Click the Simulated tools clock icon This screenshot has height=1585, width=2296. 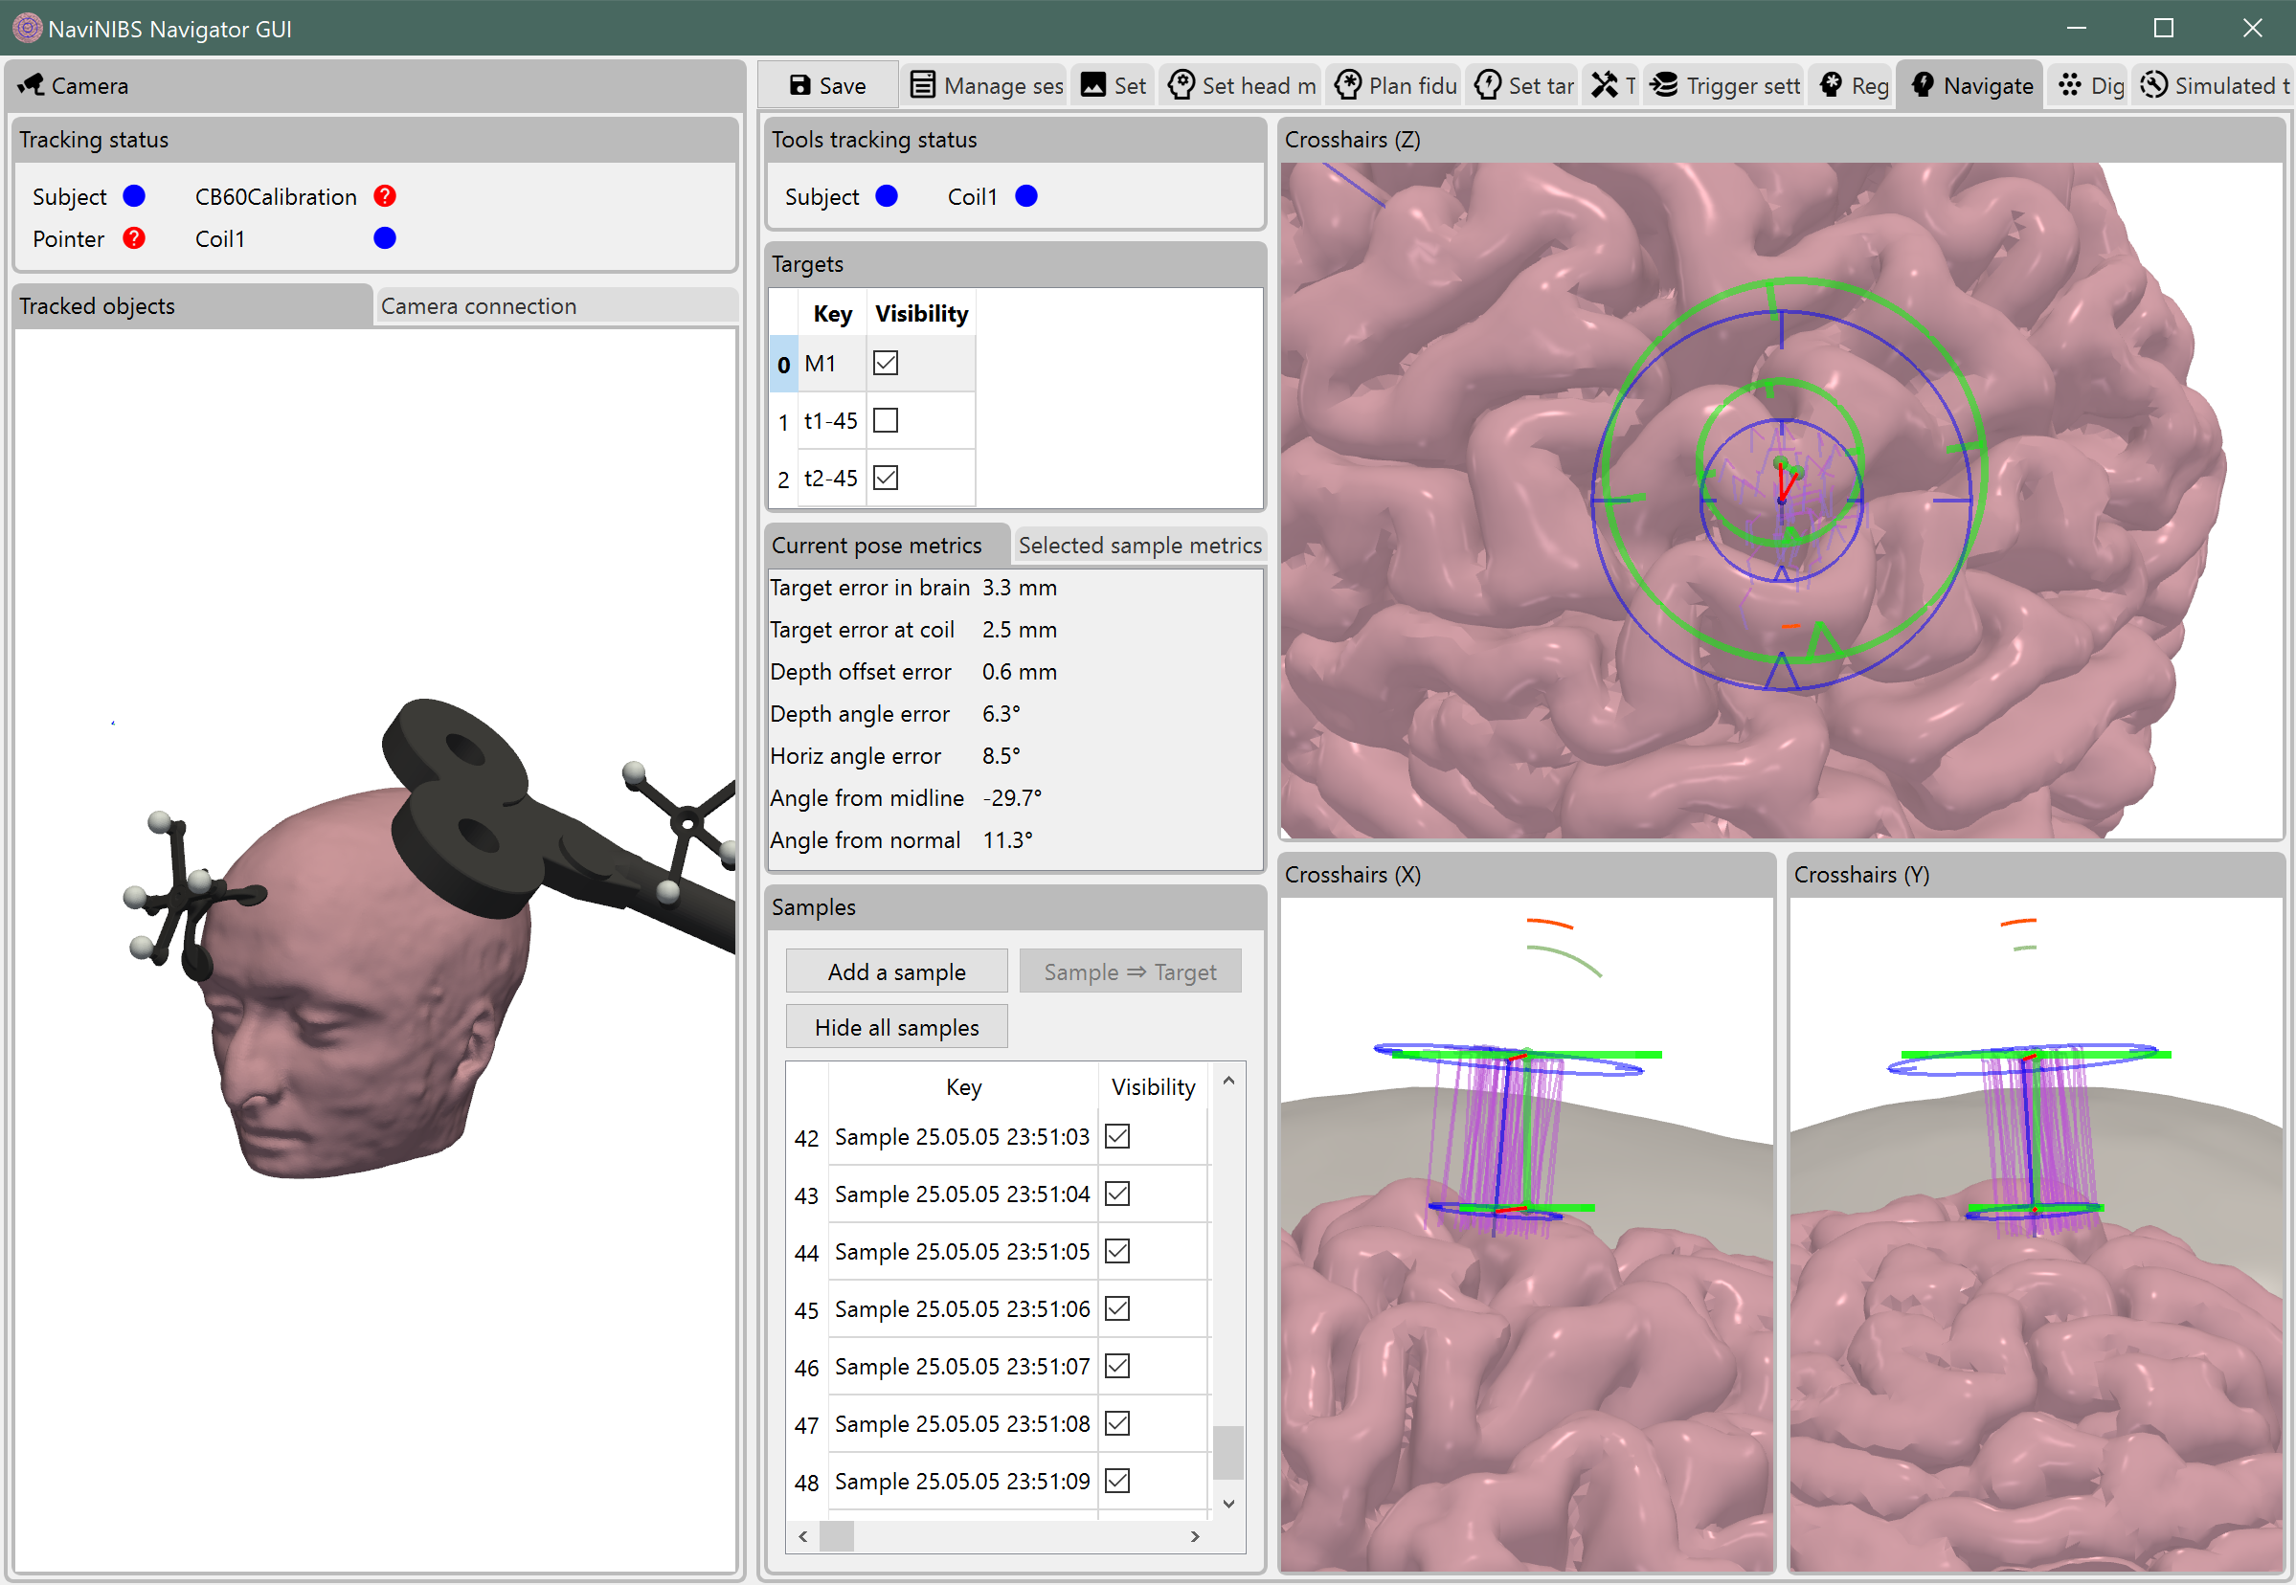(2154, 85)
